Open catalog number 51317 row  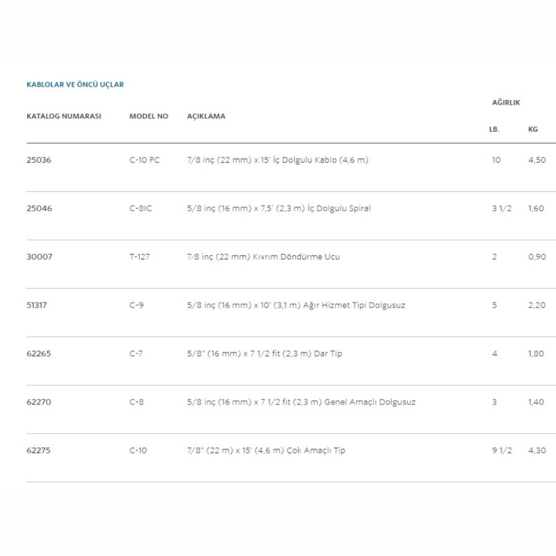click(37, 305)
